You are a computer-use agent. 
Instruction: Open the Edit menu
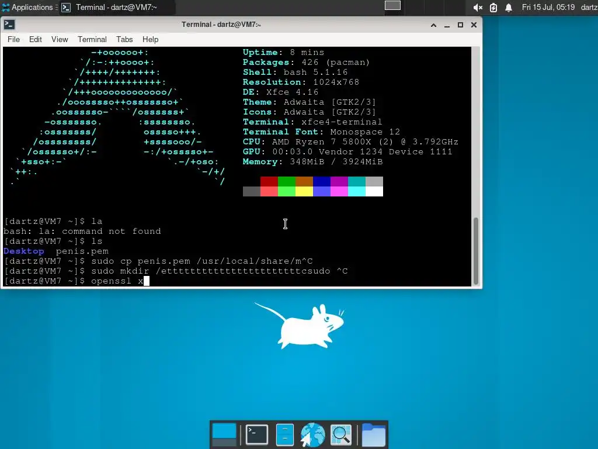point(36,39)
